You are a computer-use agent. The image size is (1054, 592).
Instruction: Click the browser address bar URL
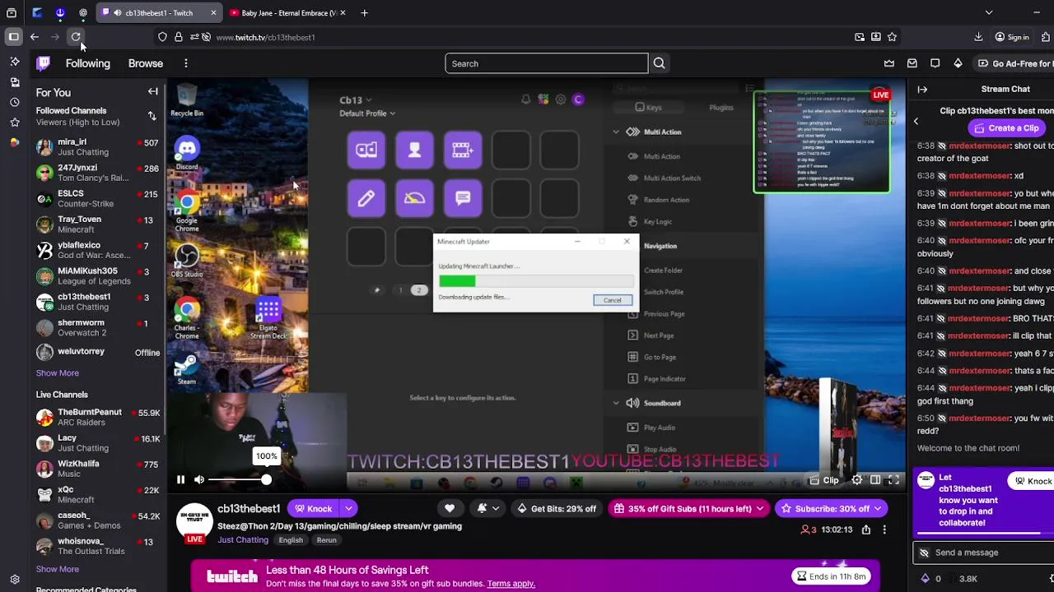[x=265, y=37]
